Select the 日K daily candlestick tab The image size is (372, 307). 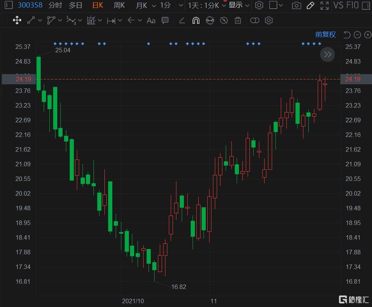pos(98,5)
